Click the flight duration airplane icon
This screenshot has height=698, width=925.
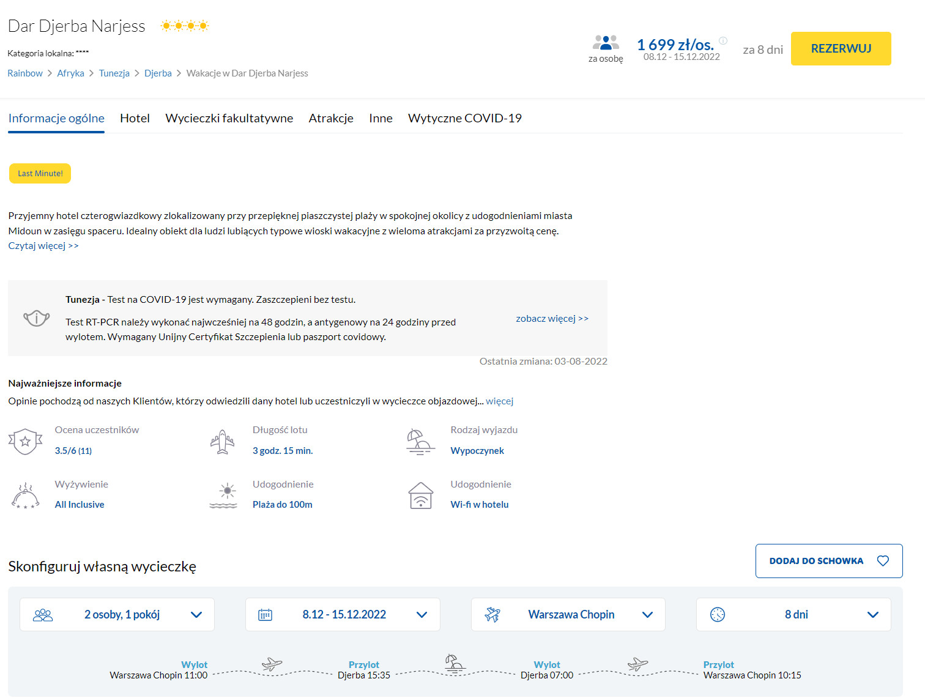click(223, 441)
